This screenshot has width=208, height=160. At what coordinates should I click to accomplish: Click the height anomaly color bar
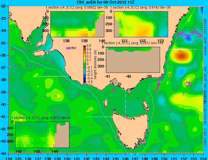point(85,64)
